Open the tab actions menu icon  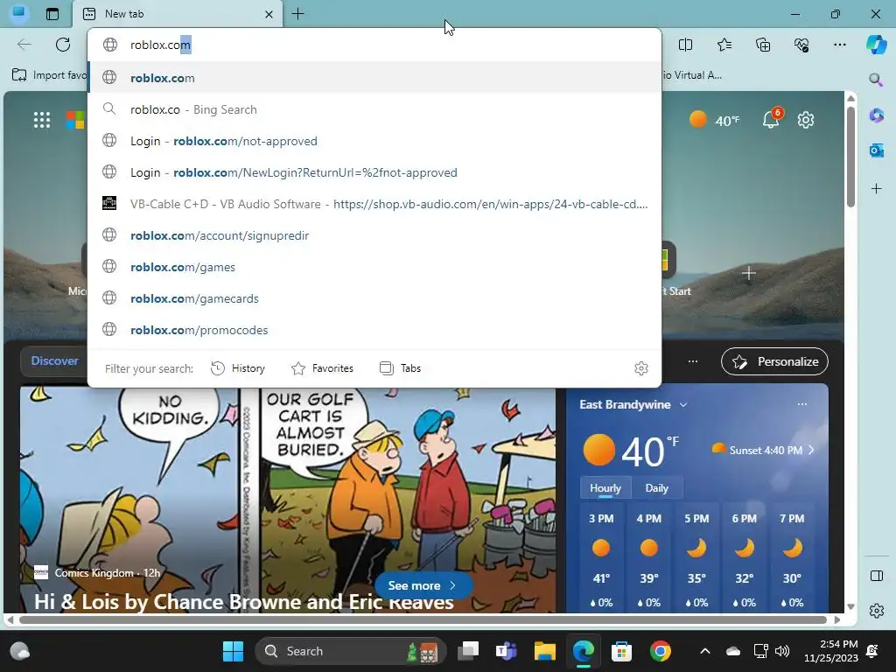[x=52, y=14]
